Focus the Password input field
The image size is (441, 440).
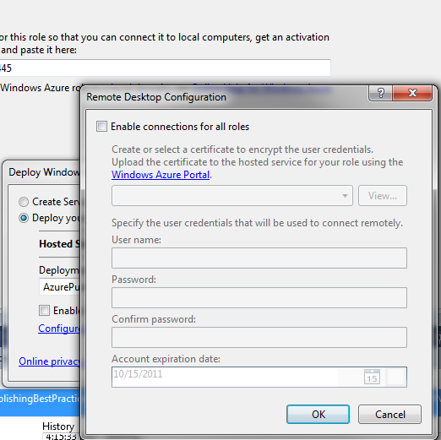[x=259, y=297]
